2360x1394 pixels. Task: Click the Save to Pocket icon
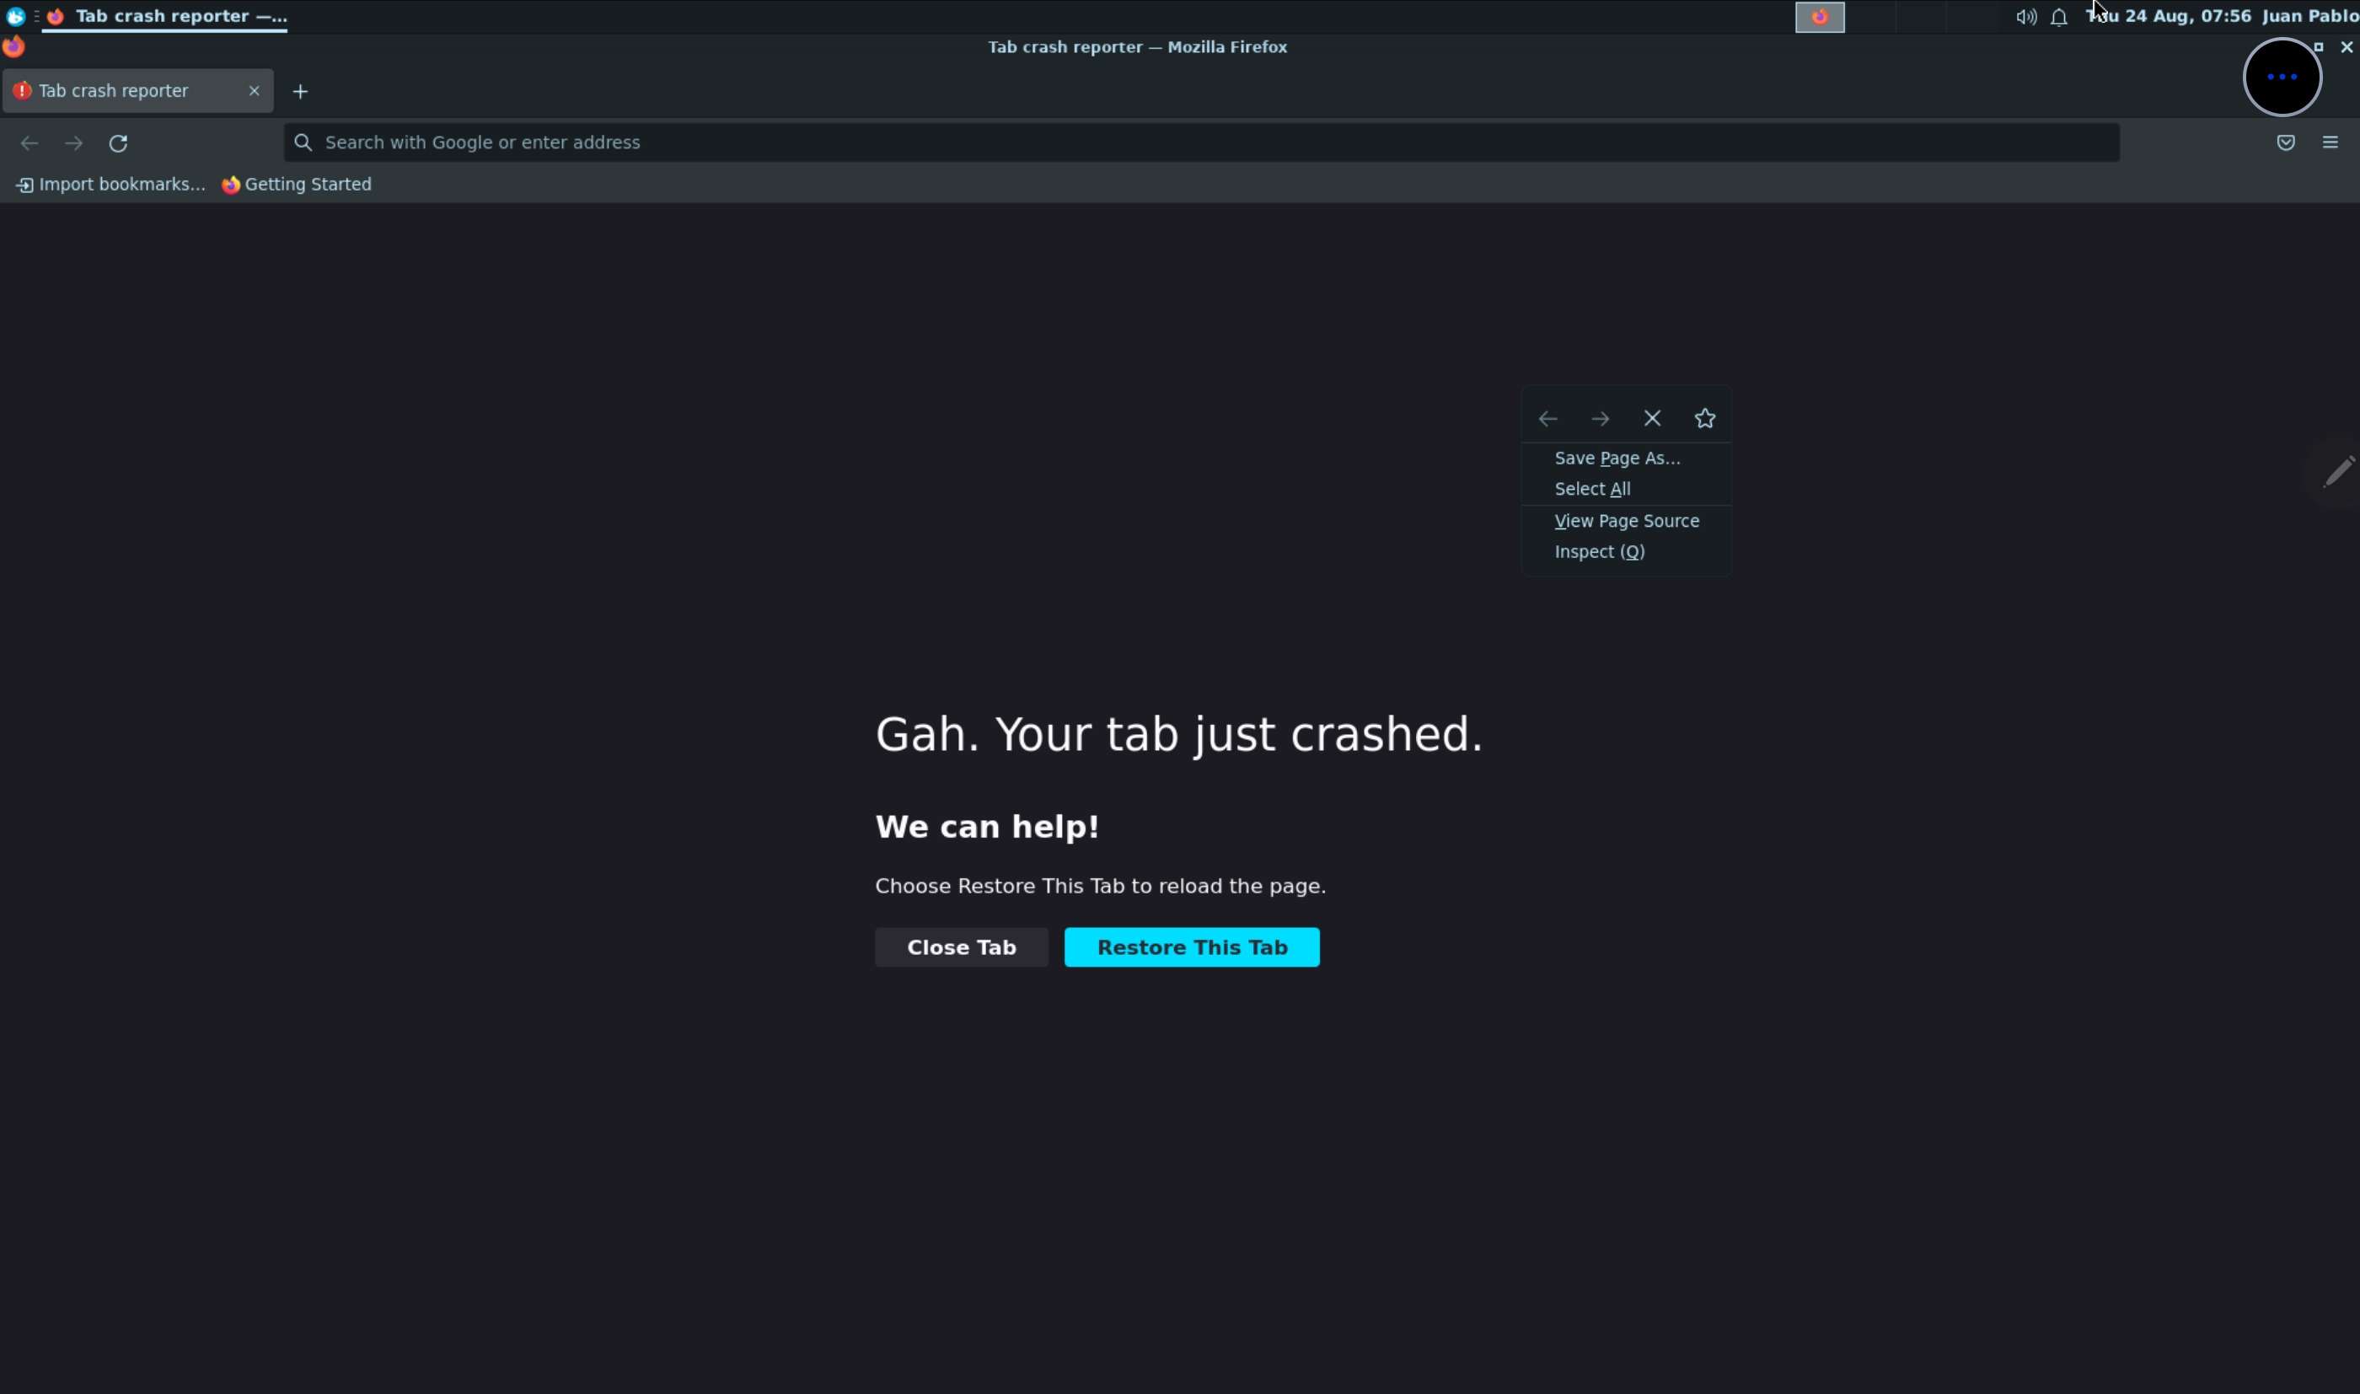click(2285, 142)
